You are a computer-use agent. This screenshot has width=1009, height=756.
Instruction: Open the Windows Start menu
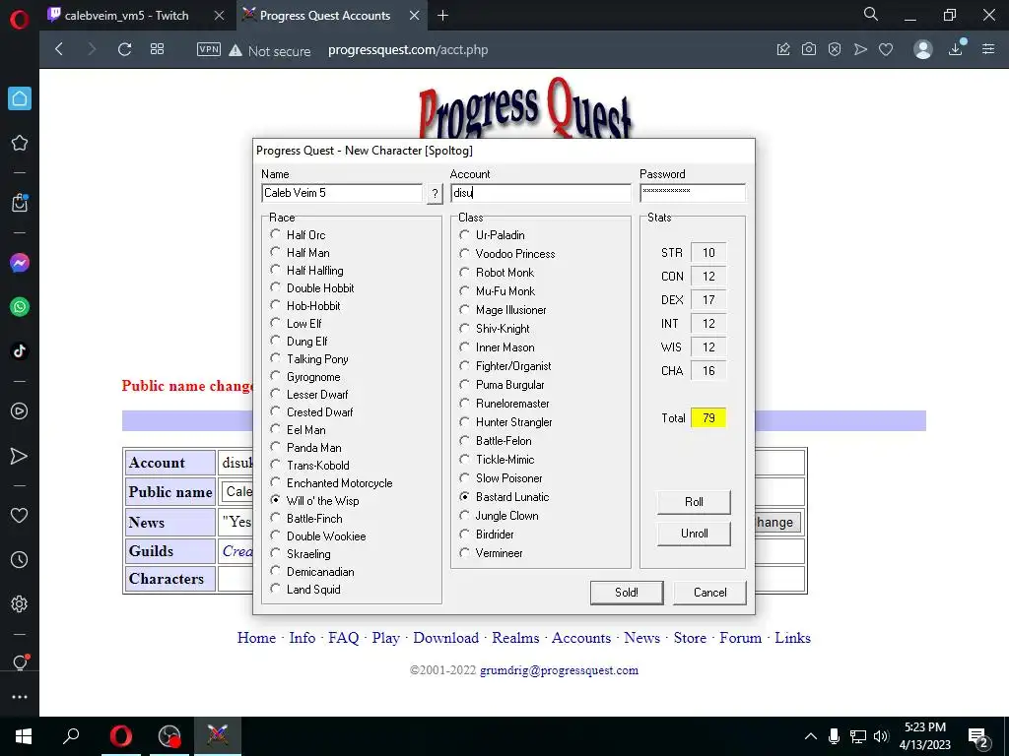[x=24, y=736]
